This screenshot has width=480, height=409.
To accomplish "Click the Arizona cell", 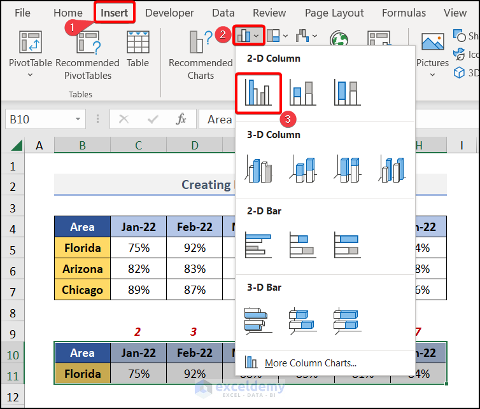I will click(x=82, y=268).
